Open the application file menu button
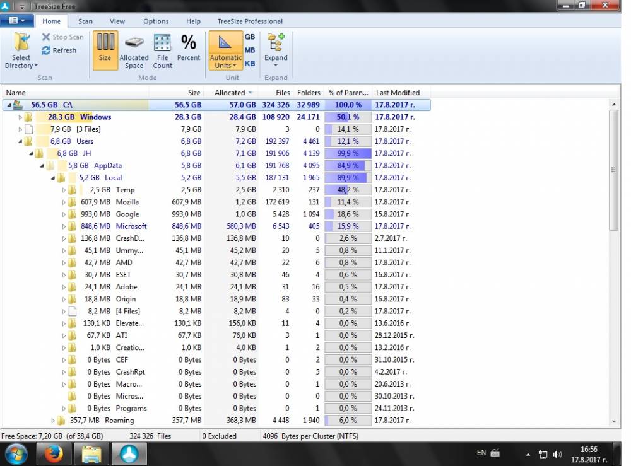 point(16,21)
